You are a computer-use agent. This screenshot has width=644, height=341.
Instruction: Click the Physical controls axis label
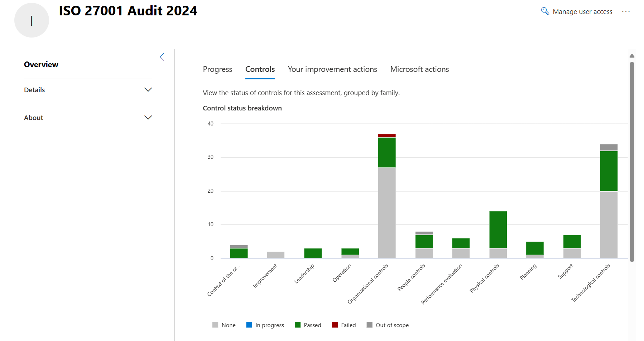click(484, 278)
